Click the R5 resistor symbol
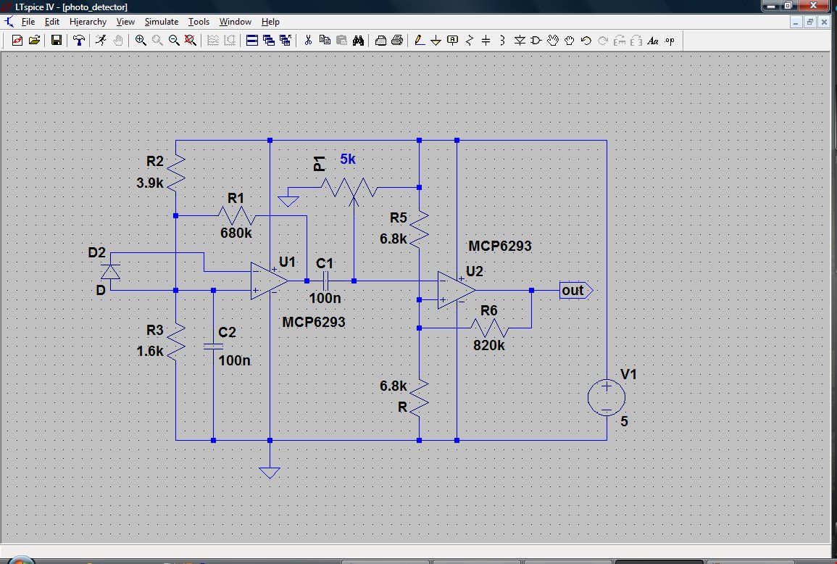Screen dimensions: 837x564 point(420,228)
